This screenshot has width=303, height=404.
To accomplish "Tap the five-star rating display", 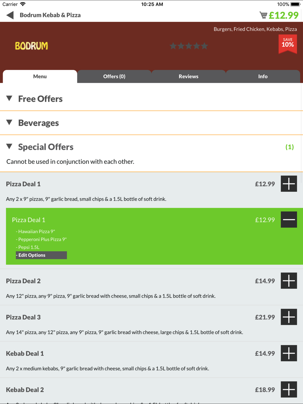I will point(189,46).
